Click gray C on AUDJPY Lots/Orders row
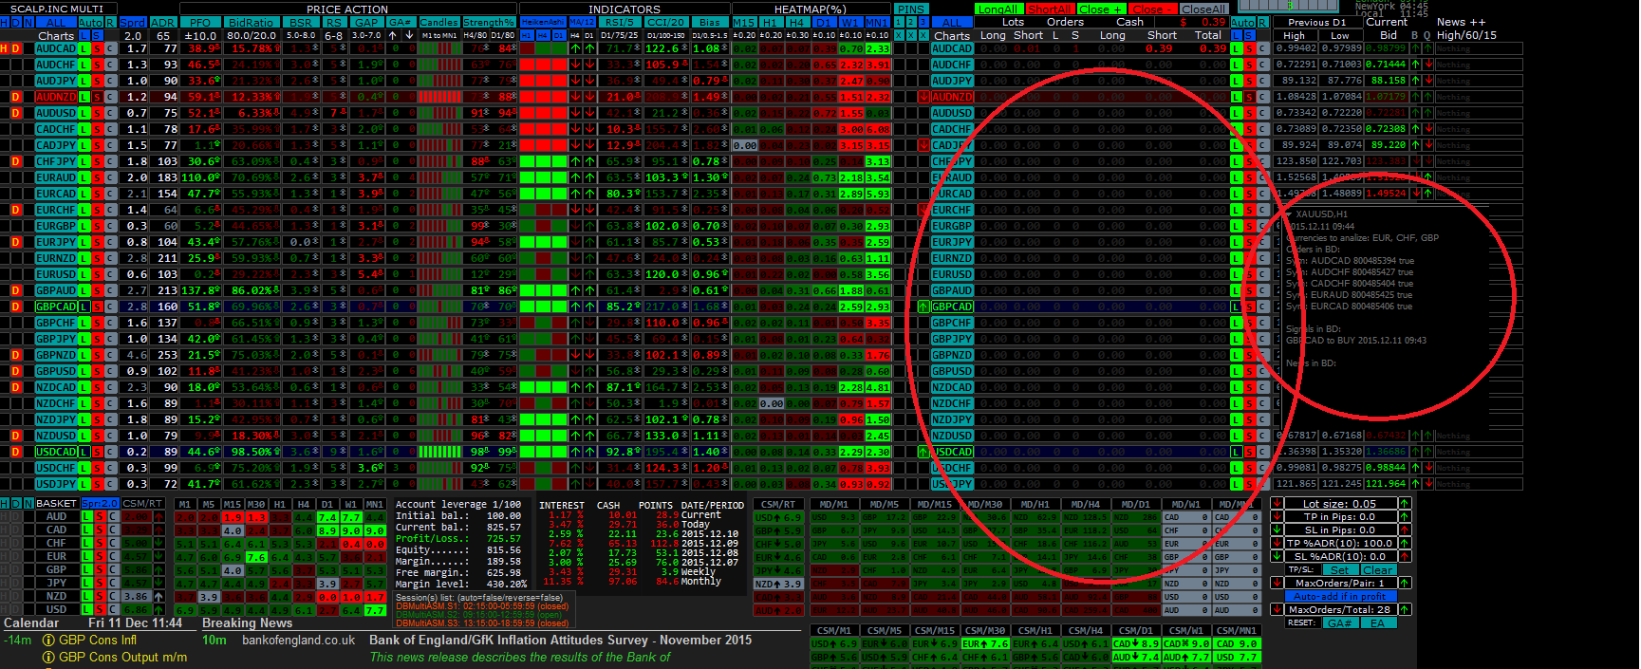The image size is (1641, 669). [1262, 81]
